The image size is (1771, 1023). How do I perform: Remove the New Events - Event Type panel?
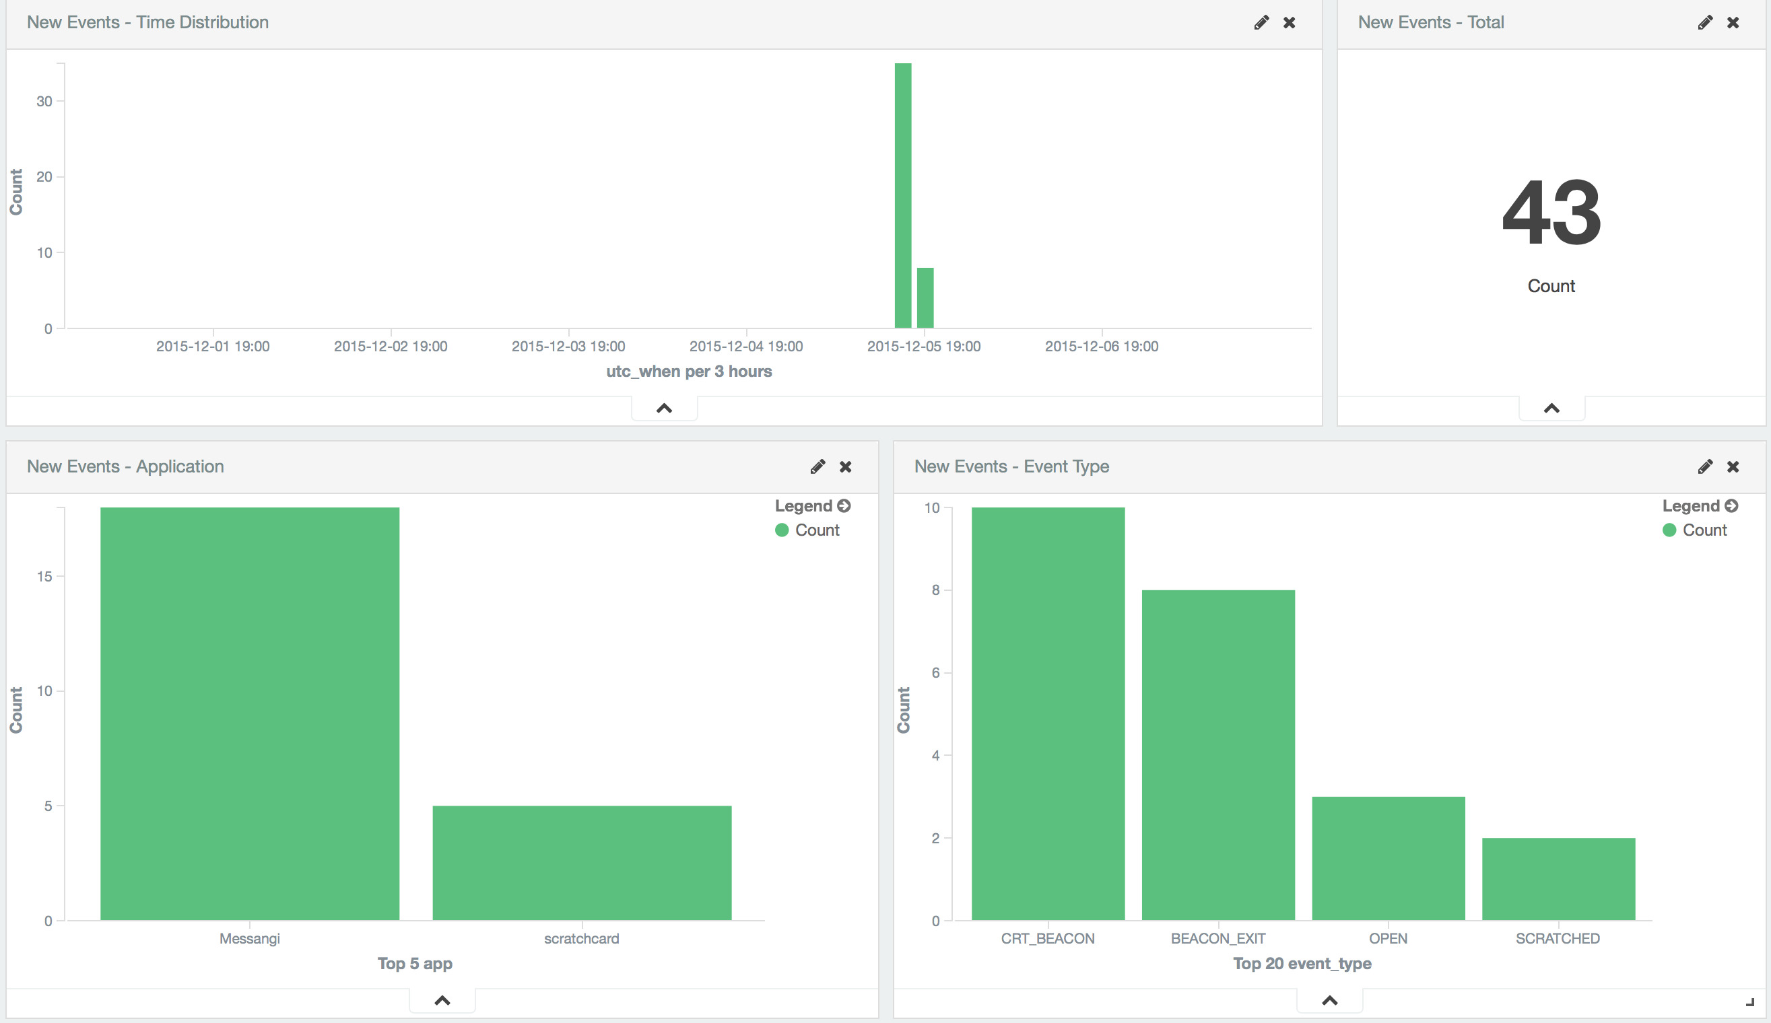coord(1733,466)
